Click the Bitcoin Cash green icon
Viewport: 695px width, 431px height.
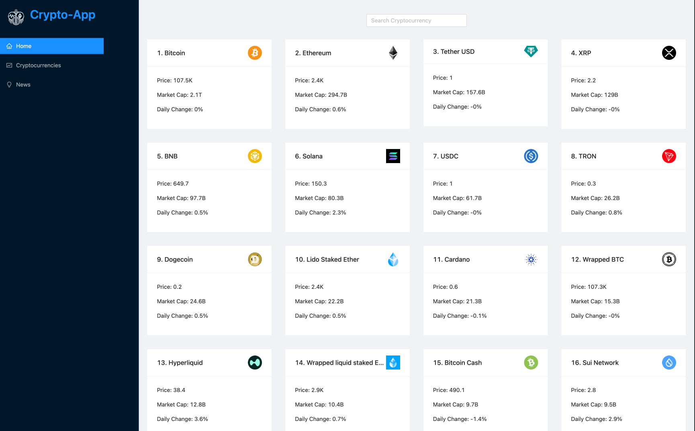click(x=531, y=363)
